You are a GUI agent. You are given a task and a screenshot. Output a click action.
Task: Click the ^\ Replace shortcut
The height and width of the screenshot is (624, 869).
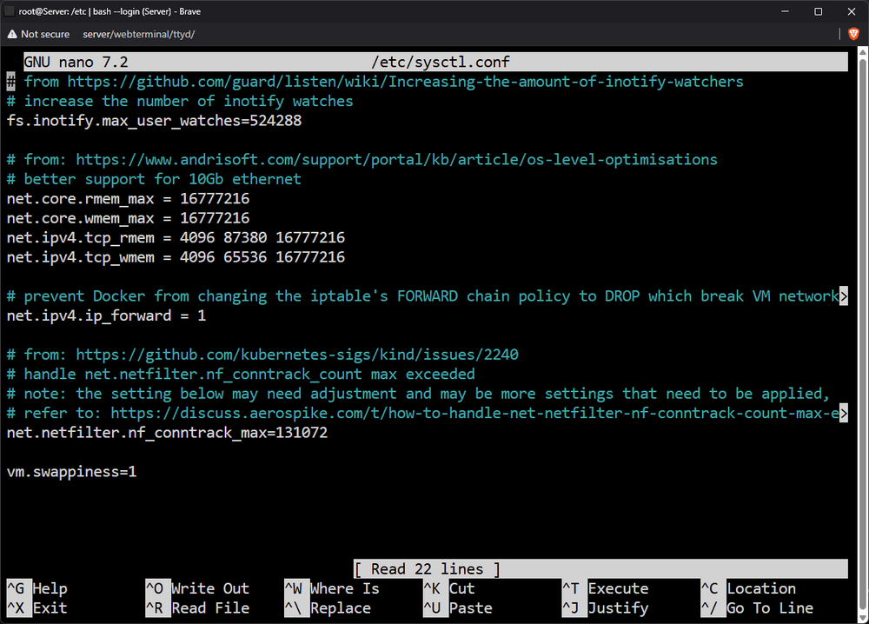pyautogui.click(x=328, y=608)
